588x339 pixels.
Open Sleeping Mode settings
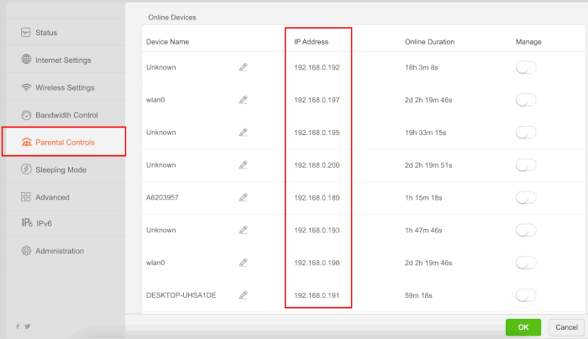click(66, 169)
